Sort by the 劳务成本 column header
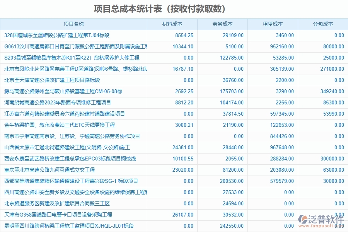The image size is (348, 232). click(222, 24)
